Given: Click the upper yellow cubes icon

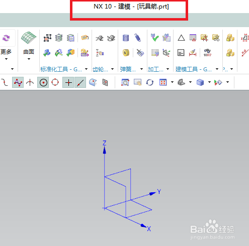Looking at the screenshot, I should tap(230, 38).
